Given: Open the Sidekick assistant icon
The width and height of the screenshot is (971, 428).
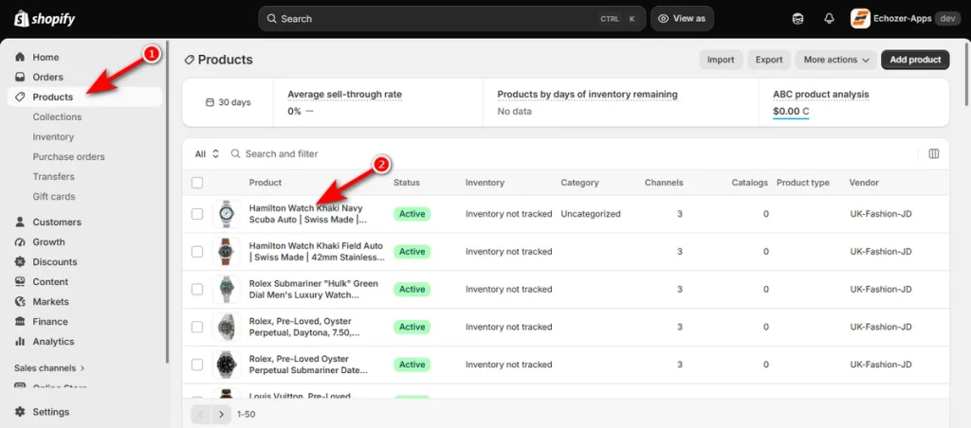Looking at the screenshot, I should (797, 19).
